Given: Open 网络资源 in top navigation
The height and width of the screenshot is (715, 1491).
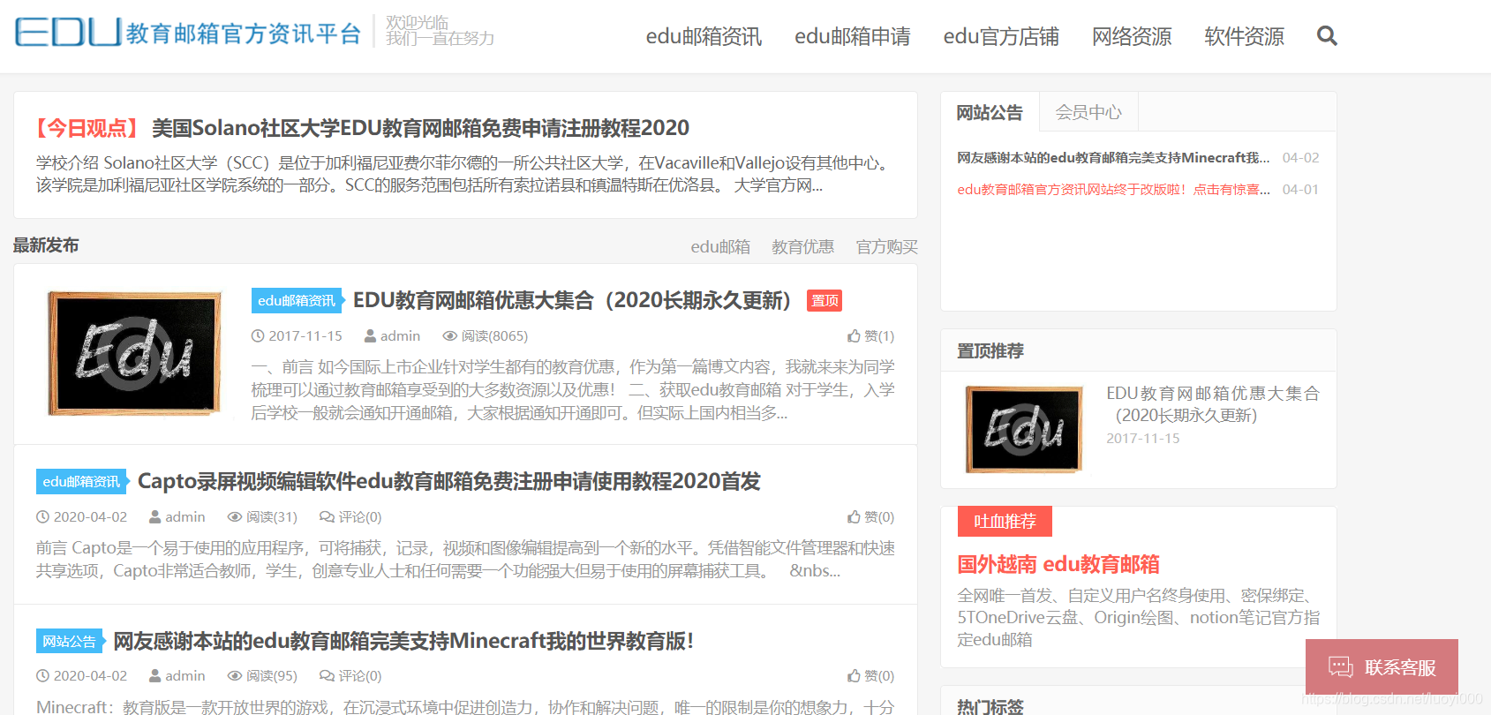Looking at the screenshot, I should 1132,36.
